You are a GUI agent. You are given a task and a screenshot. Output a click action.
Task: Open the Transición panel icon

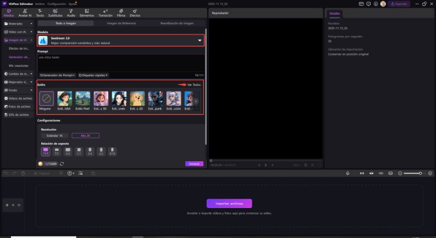[105, 13]
